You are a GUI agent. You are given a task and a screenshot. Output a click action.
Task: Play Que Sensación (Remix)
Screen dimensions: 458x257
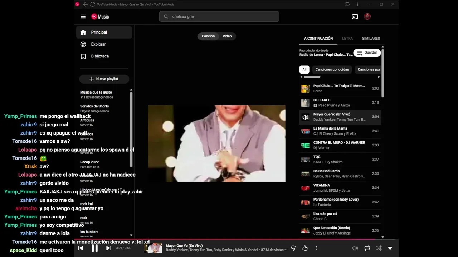pyautogui.click(x=340, y=231)
